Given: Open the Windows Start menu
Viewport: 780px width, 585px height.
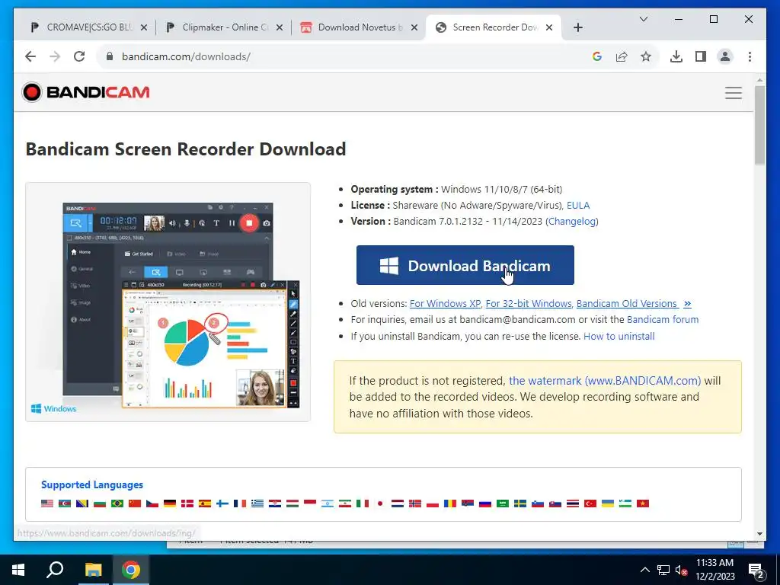Looking at the screenshot, I should 18,570.
